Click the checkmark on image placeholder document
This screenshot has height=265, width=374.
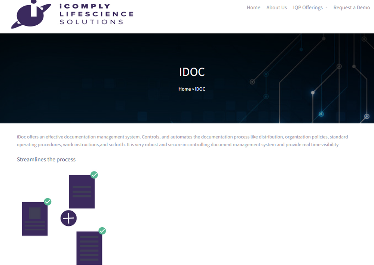48,202
